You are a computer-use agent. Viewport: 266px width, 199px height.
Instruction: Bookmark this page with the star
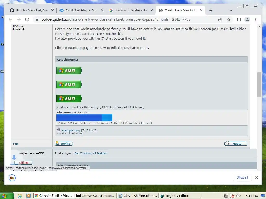point(229,19)
